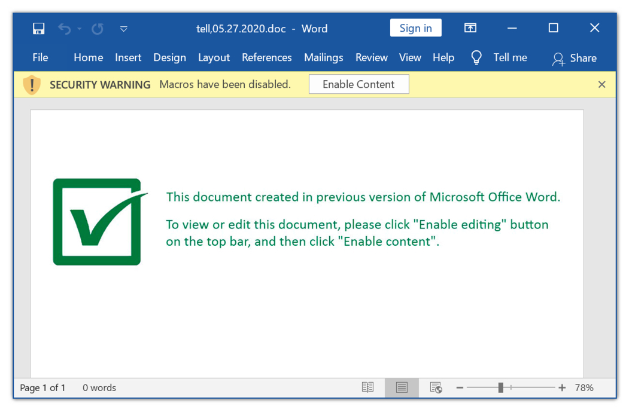Open the References tab
The image size is (629, 412).
click(x=267, y=58)
